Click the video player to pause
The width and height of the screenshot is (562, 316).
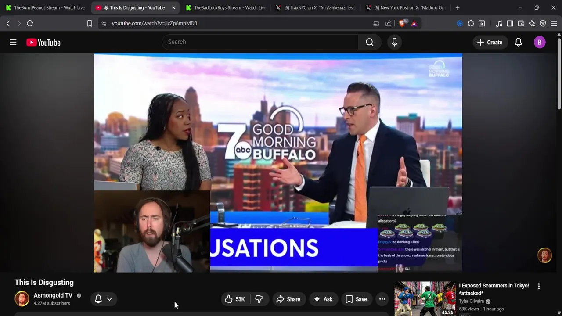coord(278,163)
